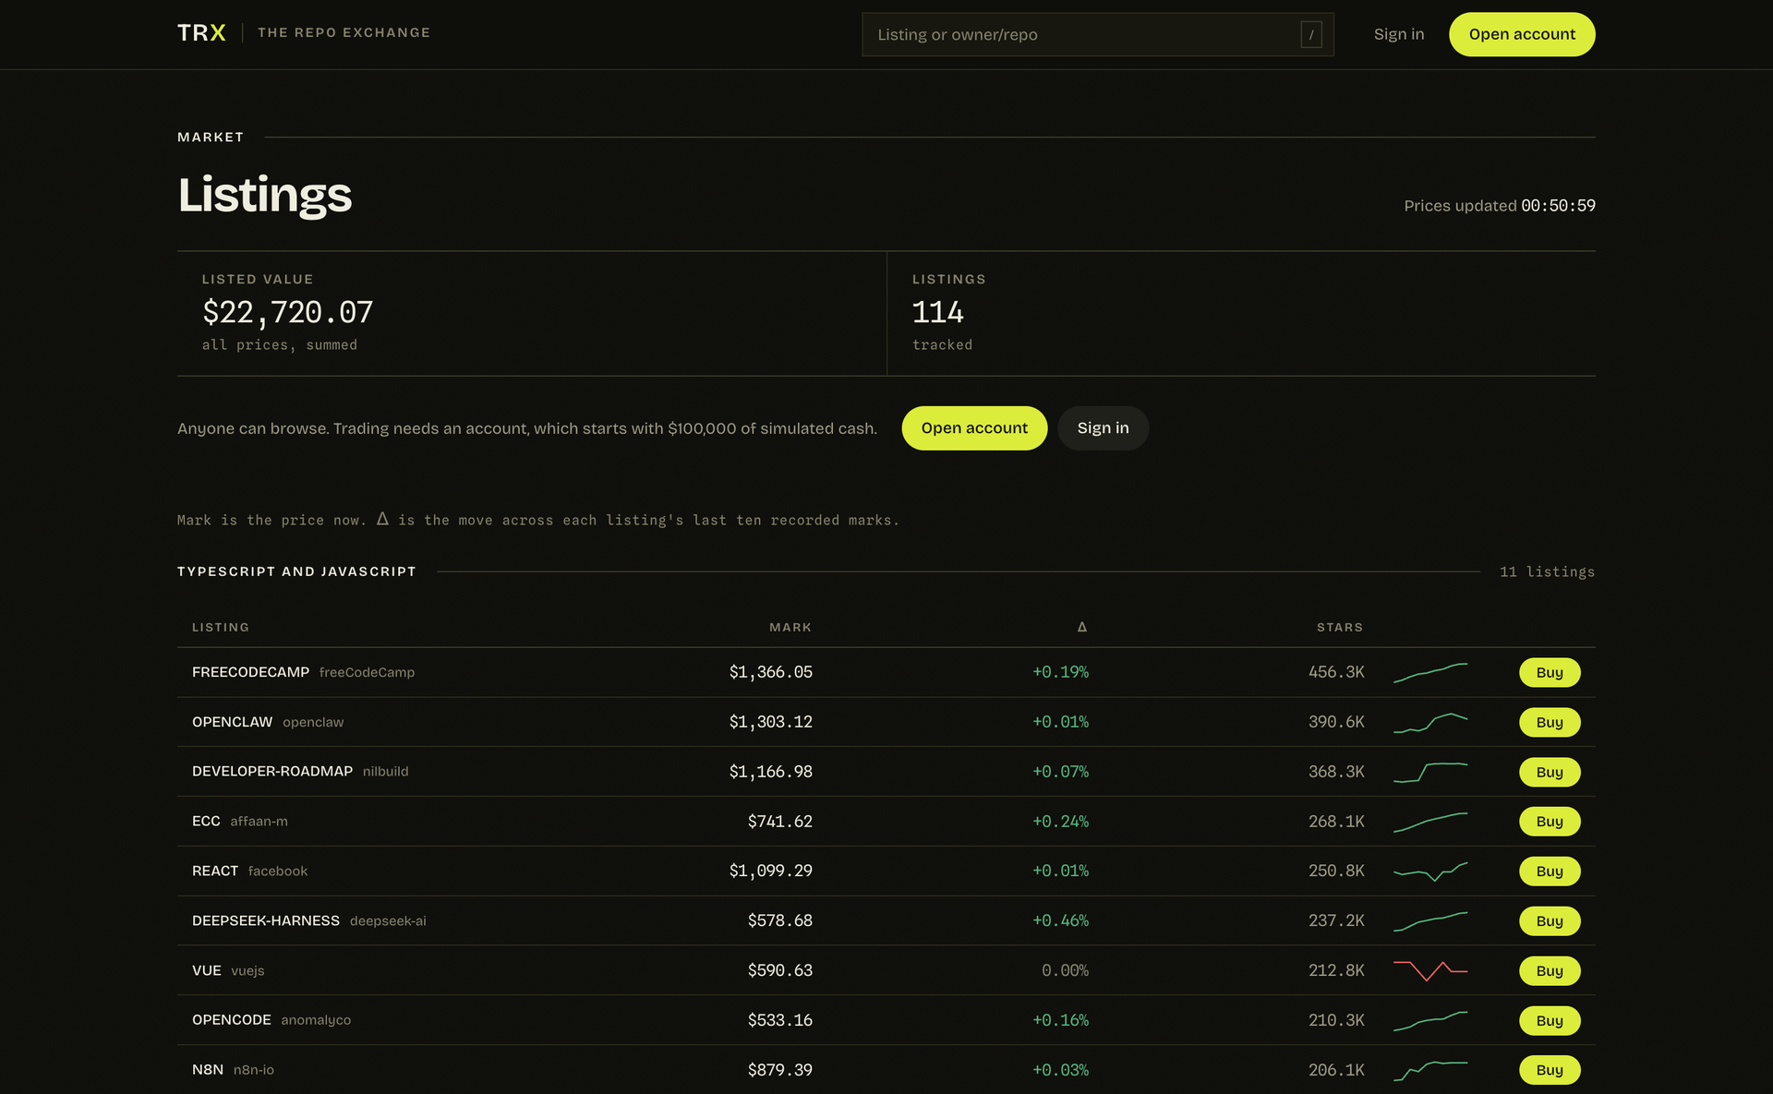Buy the OPENCLAW listing
The width and height of the screenshot is (1773, 1094).
(x=1550, y=722)
